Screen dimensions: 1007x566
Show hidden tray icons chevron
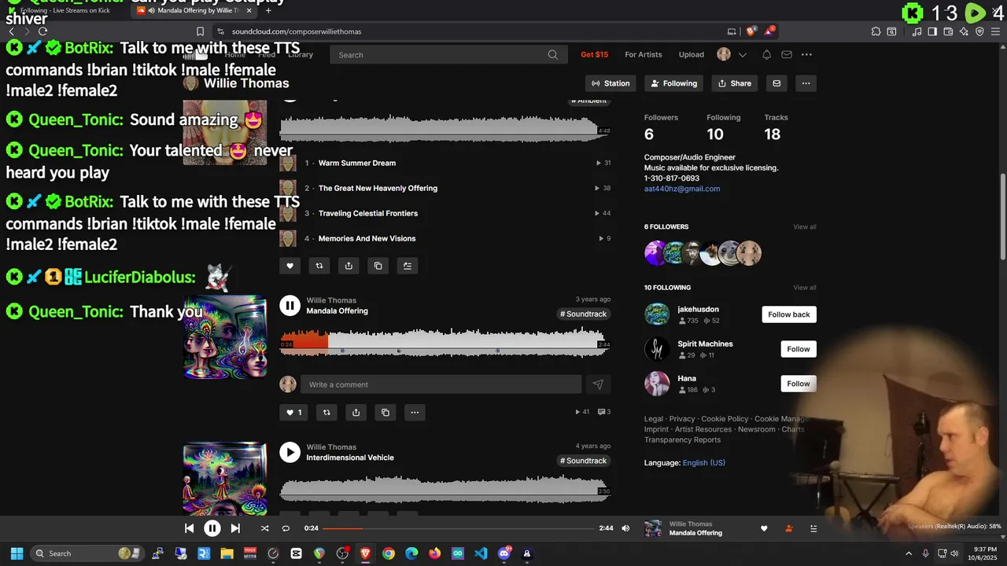click(x=909, y=553)
